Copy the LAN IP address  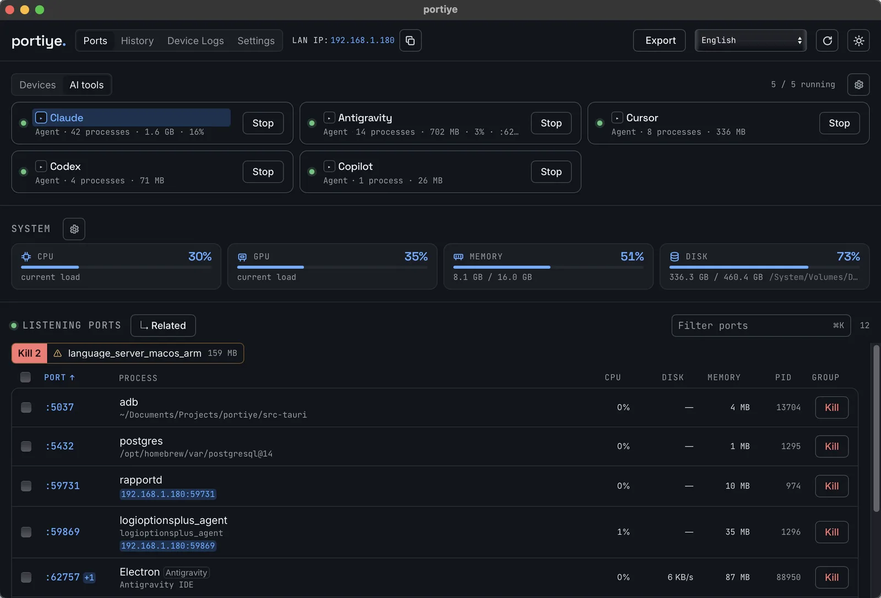click(410, 40)
